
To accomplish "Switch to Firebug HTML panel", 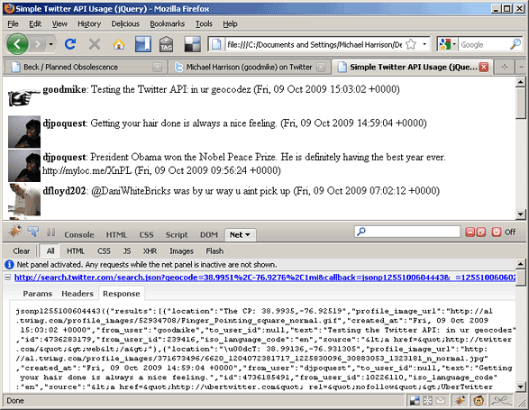I will tap(116, 234).
